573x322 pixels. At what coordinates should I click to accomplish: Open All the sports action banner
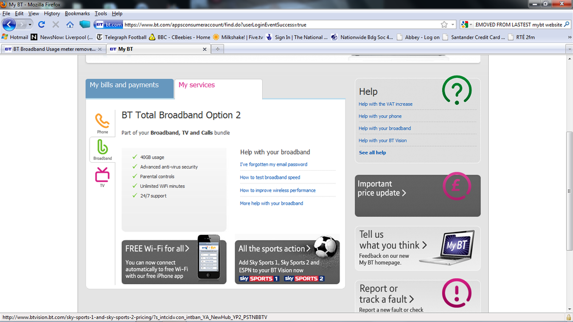coord(287,262)
